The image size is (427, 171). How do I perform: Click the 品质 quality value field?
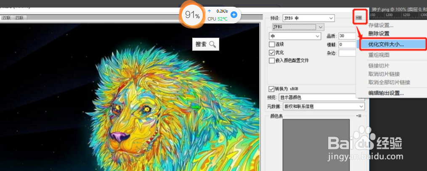pyautogui.click(x=347, y=36)
